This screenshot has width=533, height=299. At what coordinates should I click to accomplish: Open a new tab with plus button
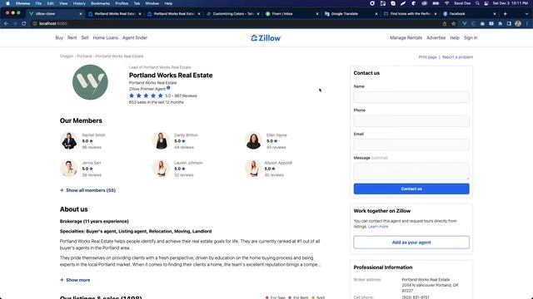pos(506,14)
